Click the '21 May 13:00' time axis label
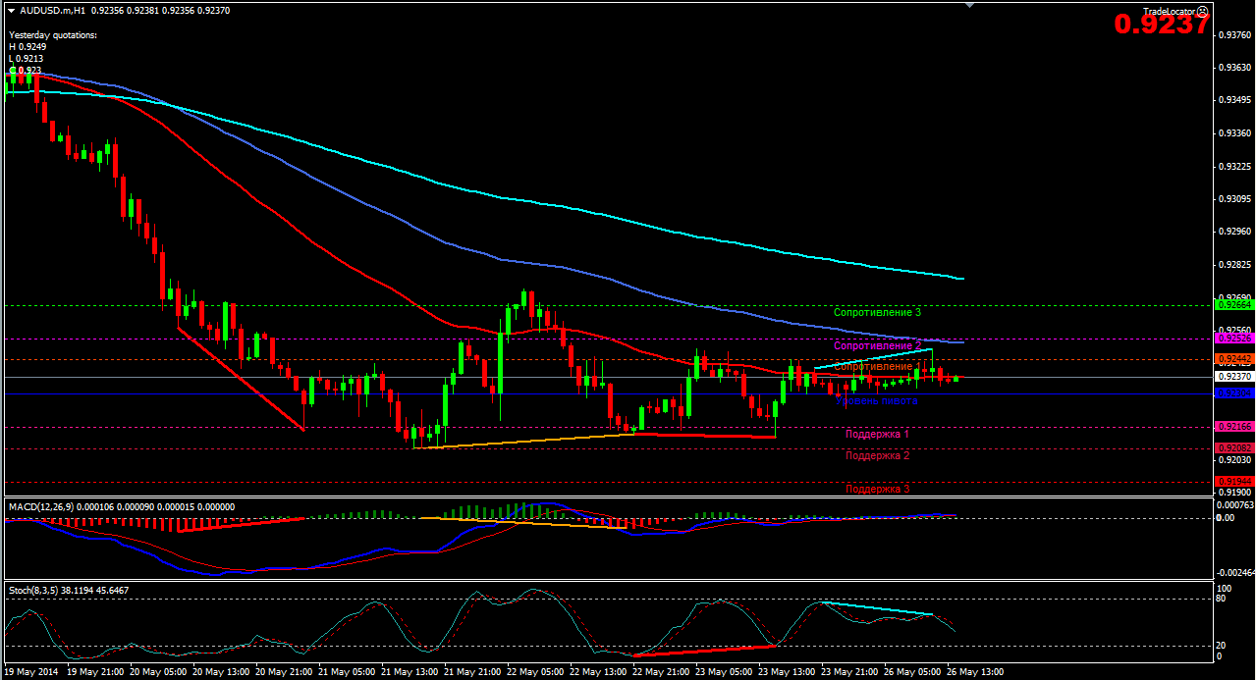Viewport: 1256px width, 680px height. 411,673
